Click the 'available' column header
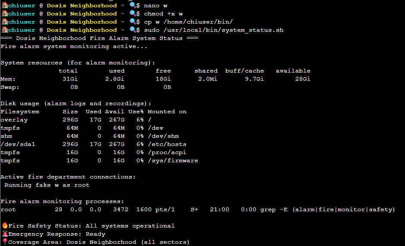The height and width of the screenshot is (246, 405). 293,71
